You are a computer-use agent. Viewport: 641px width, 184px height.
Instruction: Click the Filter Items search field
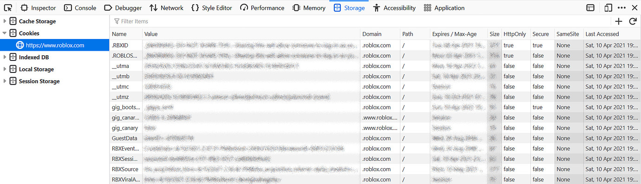(x=360, y=21)
